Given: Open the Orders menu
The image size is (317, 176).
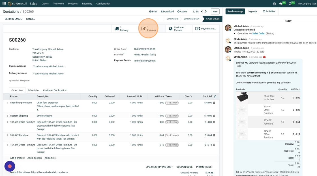Looking at the screenshot, I should click(45, 4).
